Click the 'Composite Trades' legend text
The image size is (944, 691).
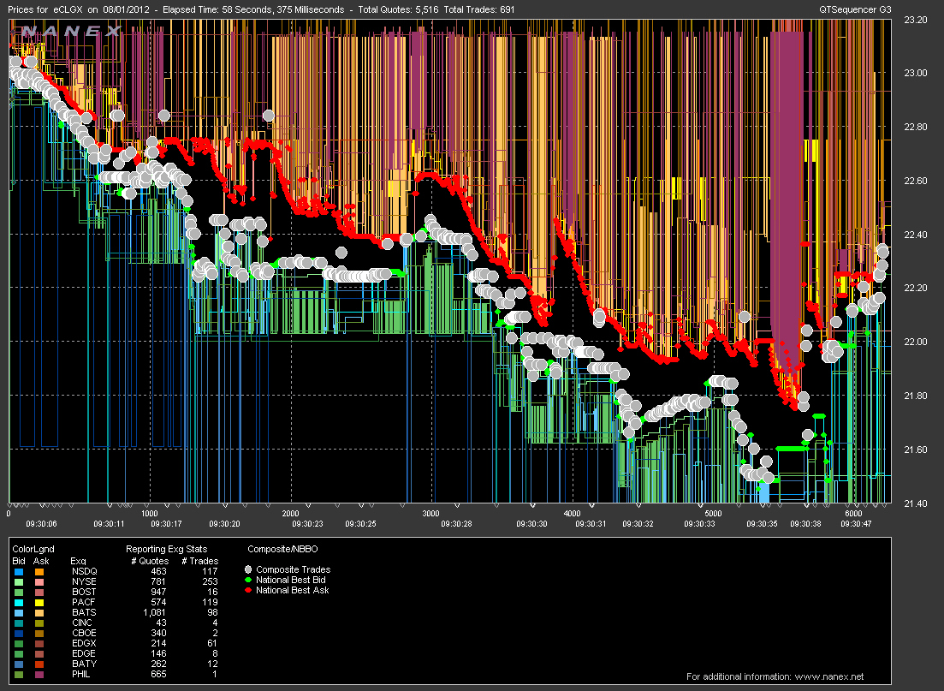click(x=294, y=569)
